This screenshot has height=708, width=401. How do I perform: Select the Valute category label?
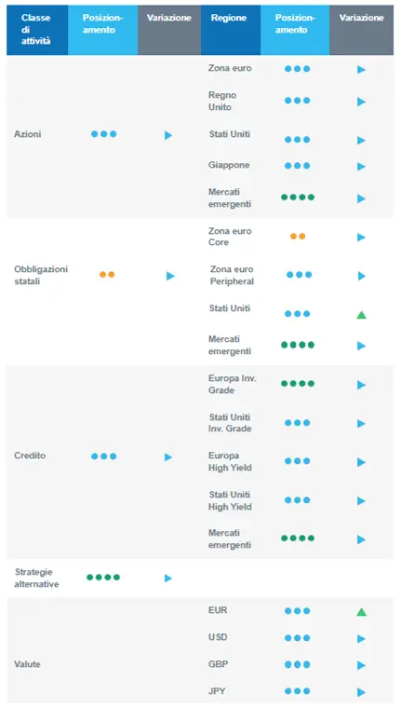[27, 664]
